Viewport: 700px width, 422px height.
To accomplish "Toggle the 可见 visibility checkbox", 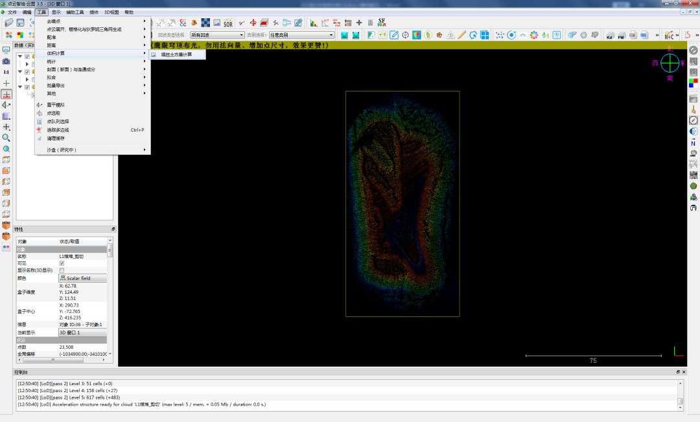I will click(x=62, y=263).
